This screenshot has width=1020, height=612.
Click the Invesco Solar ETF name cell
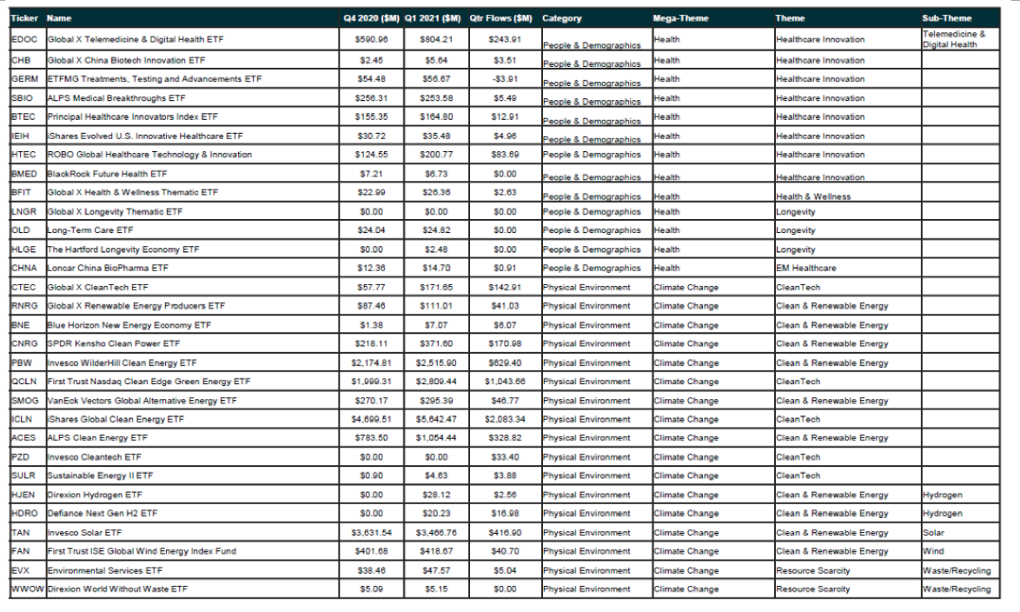click(x=83, y=532)
